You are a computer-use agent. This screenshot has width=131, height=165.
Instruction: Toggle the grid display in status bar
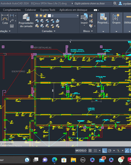coord(90,151)
